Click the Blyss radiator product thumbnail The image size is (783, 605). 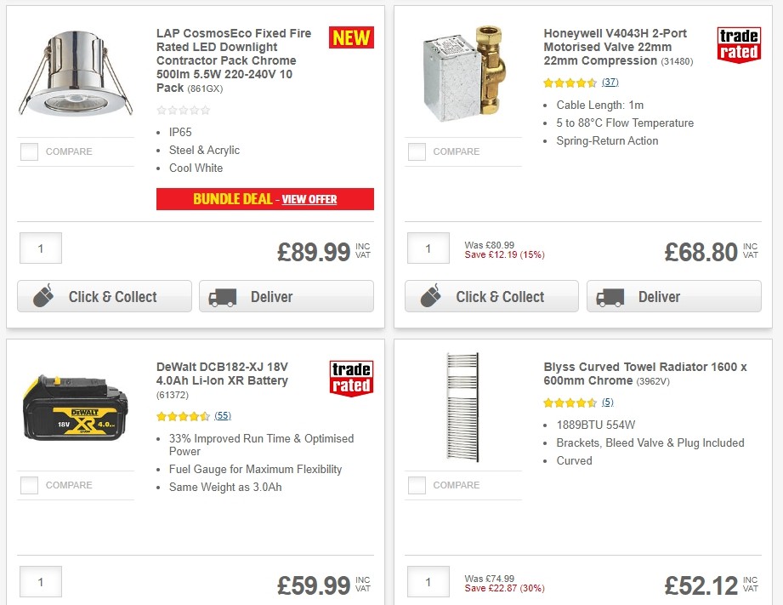point(463,407)
